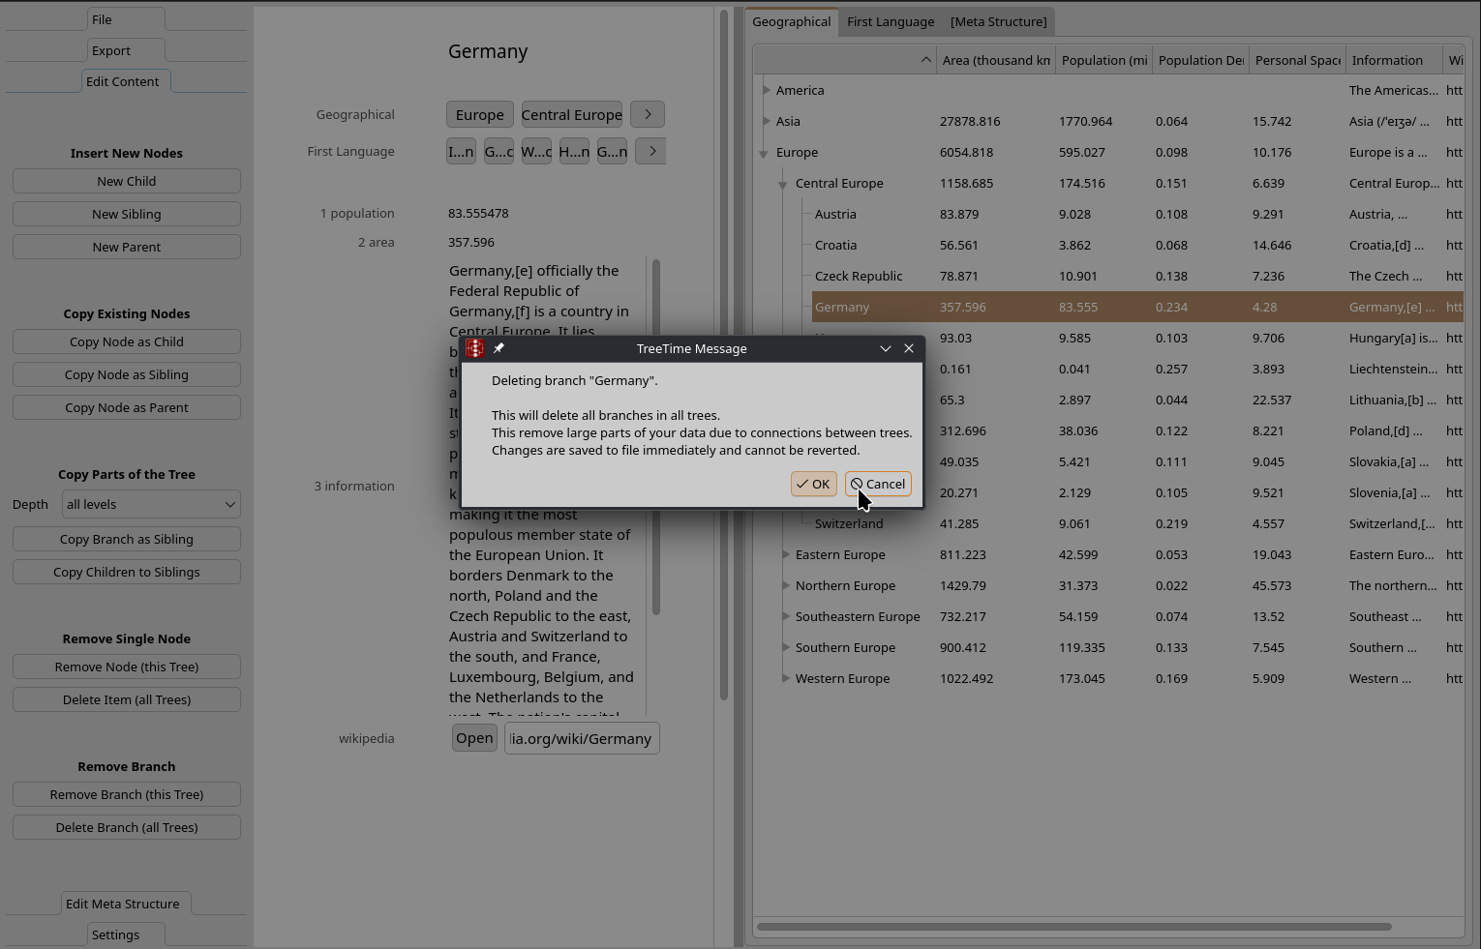Cancel the Germany branch deletion
This screenshot has width=1481, height=949.
tap(878, 484)
